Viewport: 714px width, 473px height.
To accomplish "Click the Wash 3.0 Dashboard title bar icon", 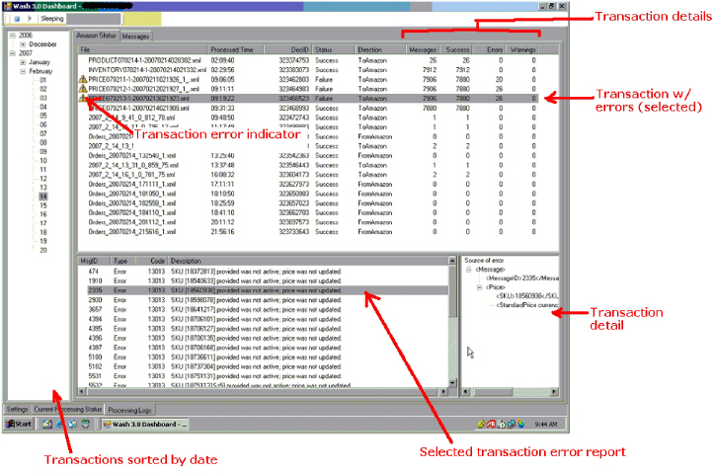I will (8, 6).
